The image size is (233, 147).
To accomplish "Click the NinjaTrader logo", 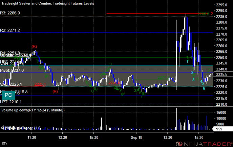I will coord(204,144).
